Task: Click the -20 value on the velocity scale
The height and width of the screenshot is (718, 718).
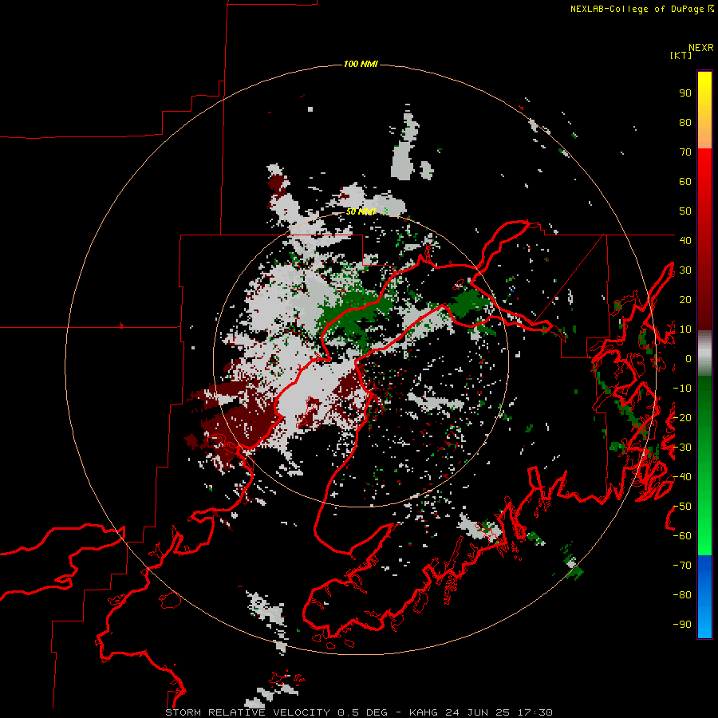Action: pyautogui.click(x=682, y=417)
